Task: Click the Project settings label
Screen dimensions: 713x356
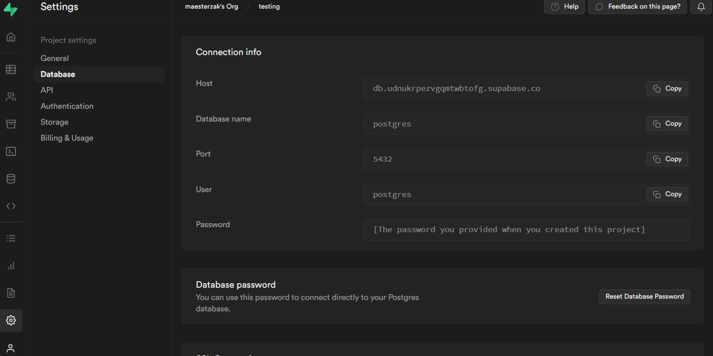Action: point(68,40)
